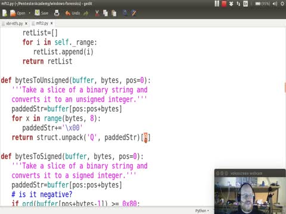The width and height of the screenshot is (286, 214).
Task: Open the Python language selector in status bar
Action: pos(202,210)
